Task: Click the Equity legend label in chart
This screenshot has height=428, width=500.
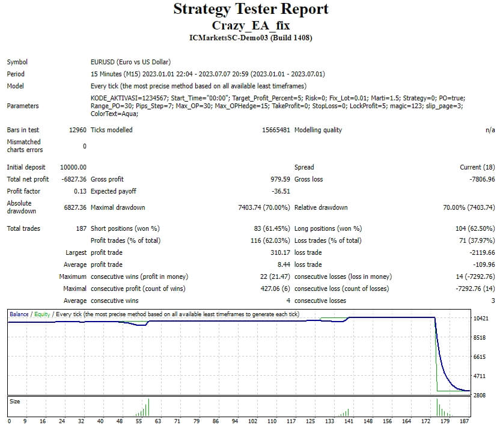Action: (x=42, y=314)
